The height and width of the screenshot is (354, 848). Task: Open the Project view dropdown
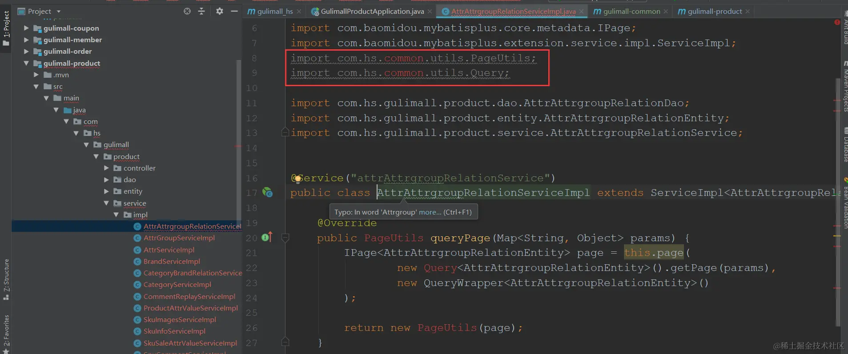[x=59, y=12]
